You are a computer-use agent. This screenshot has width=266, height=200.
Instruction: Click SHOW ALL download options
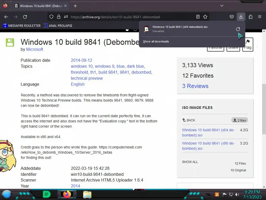[x=190, y=162]
